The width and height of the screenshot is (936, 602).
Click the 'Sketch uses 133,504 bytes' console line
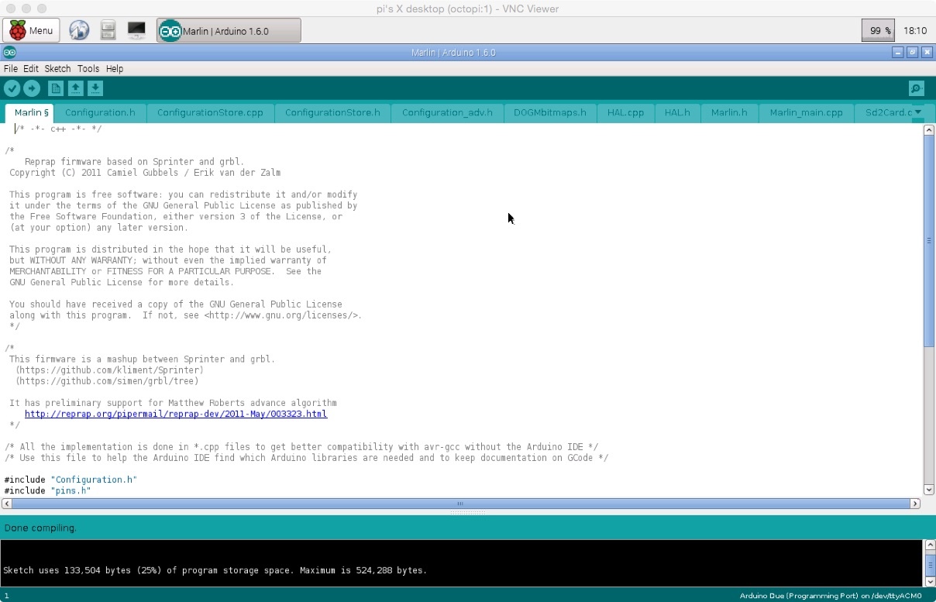215,570
